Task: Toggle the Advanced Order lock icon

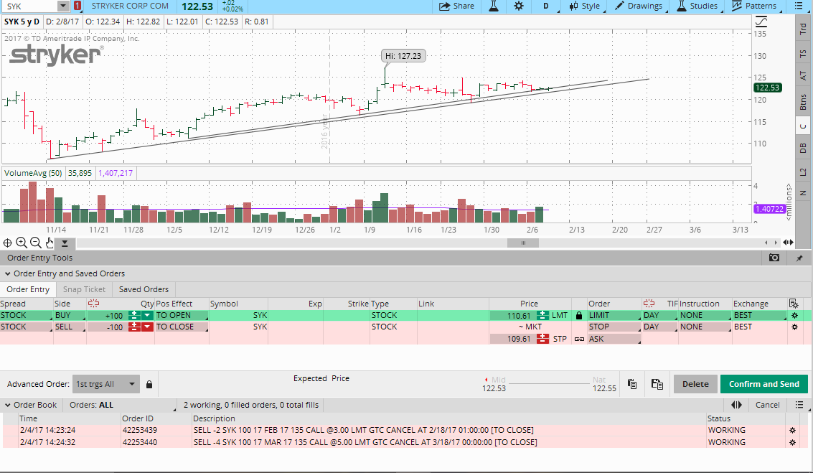Action: (x=149, y=384)
